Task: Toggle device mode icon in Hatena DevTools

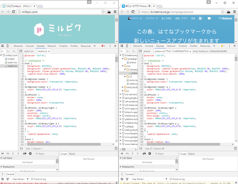Action: point(127,46)
